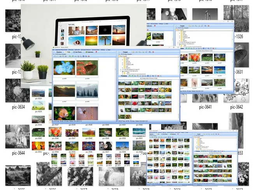Select blue flower thumbnail in center Source panel

(64, 68)
